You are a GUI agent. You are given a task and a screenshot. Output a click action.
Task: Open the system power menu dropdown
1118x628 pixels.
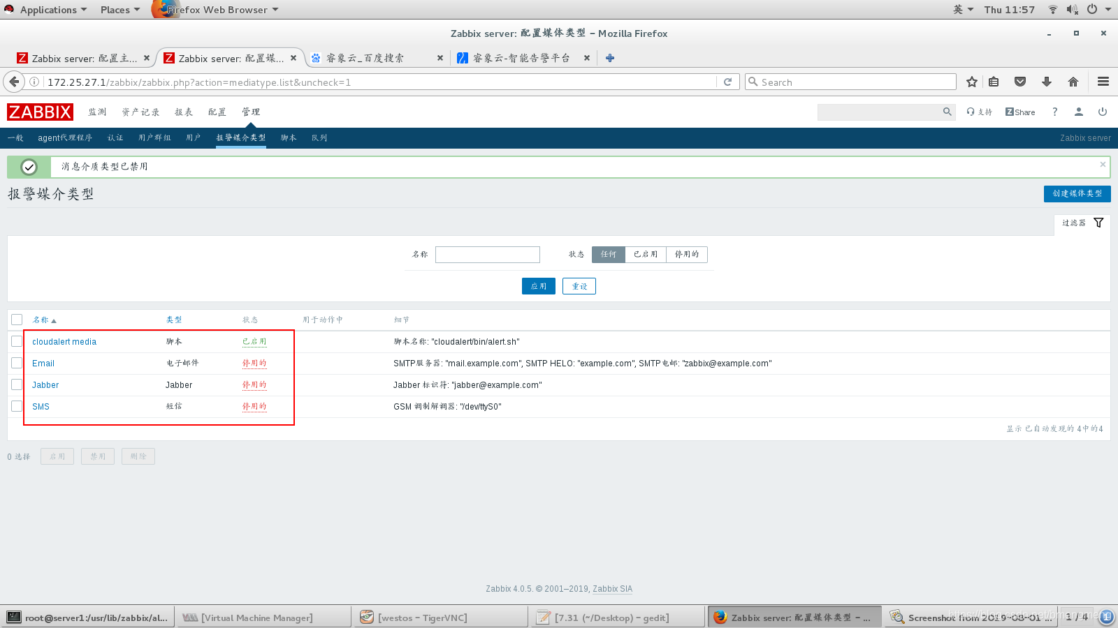[x=1098, y=9]
